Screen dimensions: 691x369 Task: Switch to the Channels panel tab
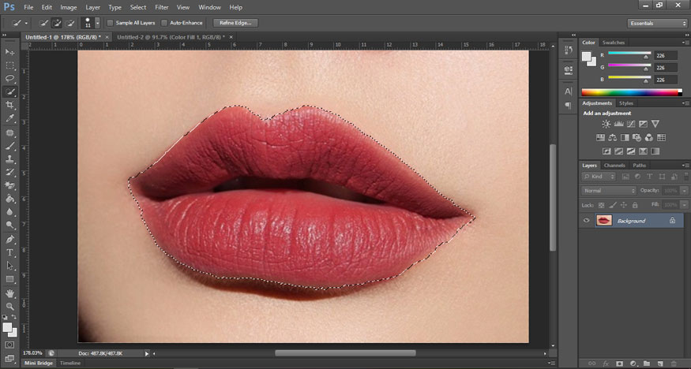614,166
